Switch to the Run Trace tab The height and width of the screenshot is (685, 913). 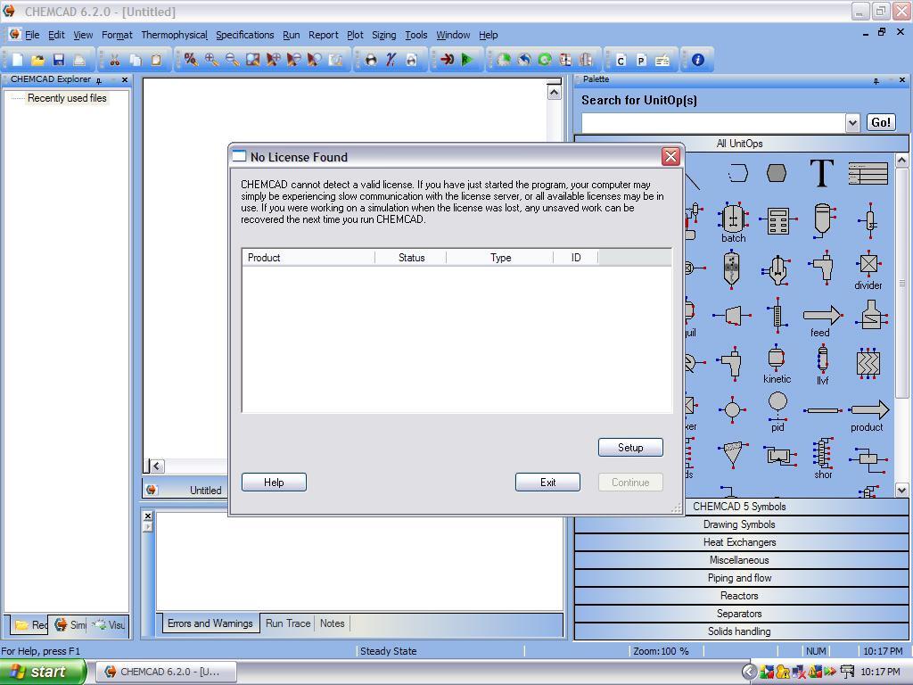tap(288, 623)
